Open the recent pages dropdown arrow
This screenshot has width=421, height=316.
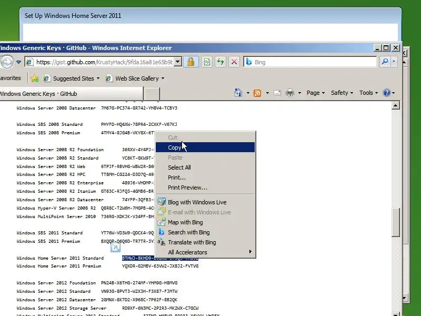(x=18, y=62)
